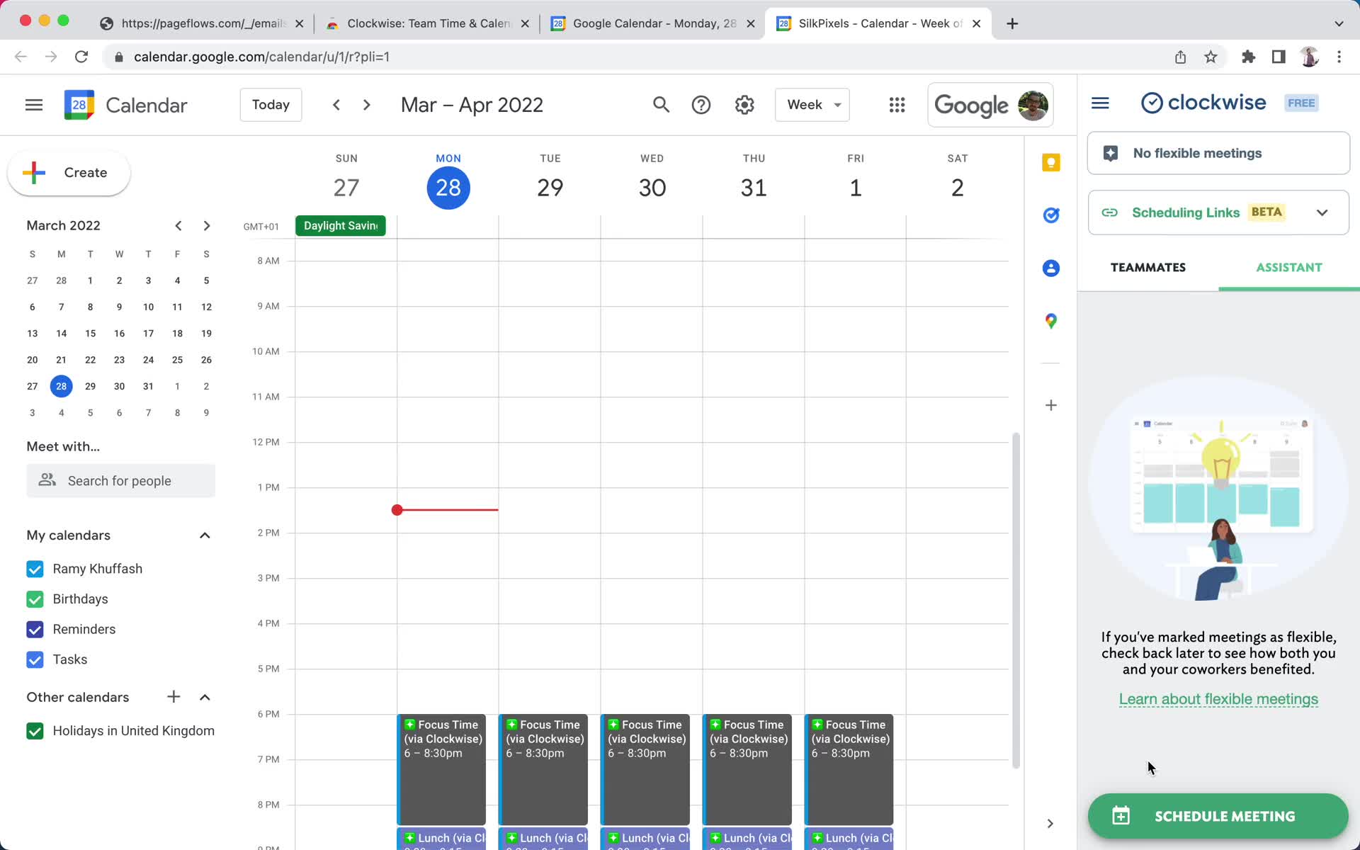This screenshot has width=1360, height=850.
Task: Collapse the My calendars section
Action: pyautogui.click(x=204, y=535)
